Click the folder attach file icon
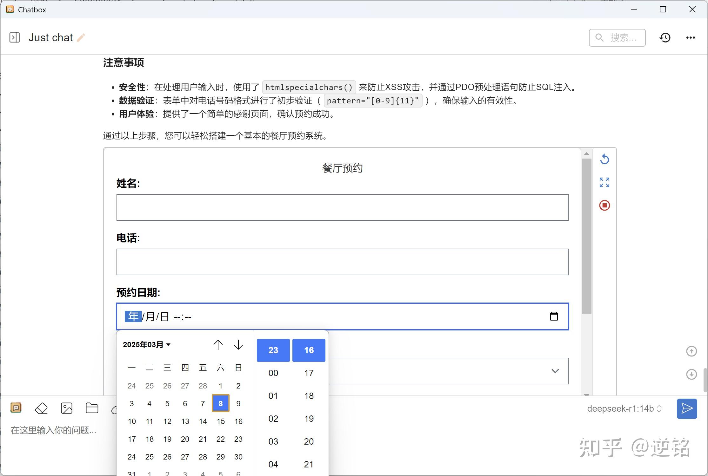This screenshot has height=476, width=708. click(92, 408)
